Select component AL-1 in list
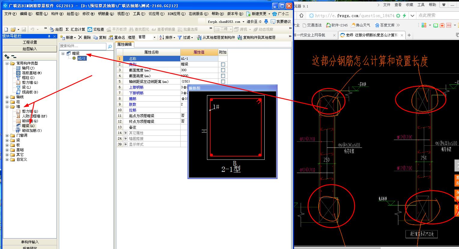The width and height of the screenshot is (459, 249). (x=82, y=58)
